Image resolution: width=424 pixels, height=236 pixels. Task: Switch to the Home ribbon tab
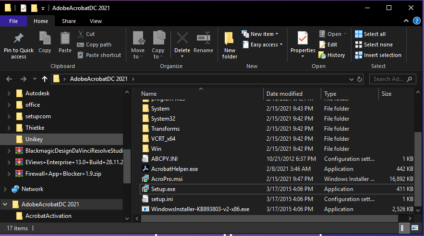[x=41, y=21]
